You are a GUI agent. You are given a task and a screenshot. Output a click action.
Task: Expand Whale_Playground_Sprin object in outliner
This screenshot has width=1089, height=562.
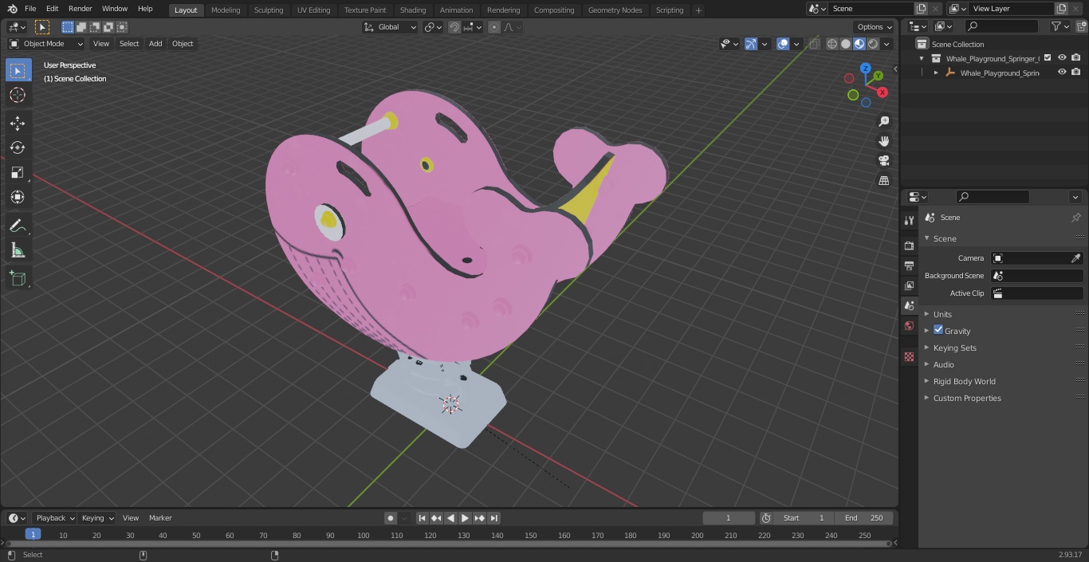click(x=936, y=73)
